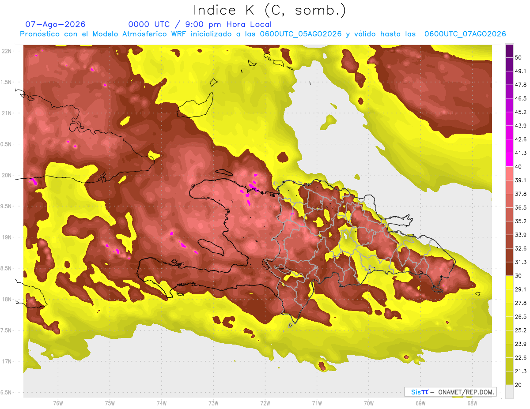Click the 17N latitude label

[x=7, y=361]
